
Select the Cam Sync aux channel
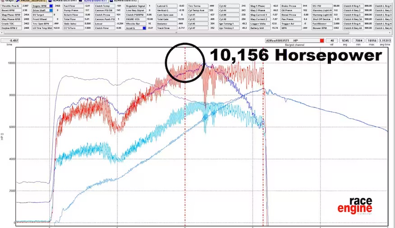[167, 15]
